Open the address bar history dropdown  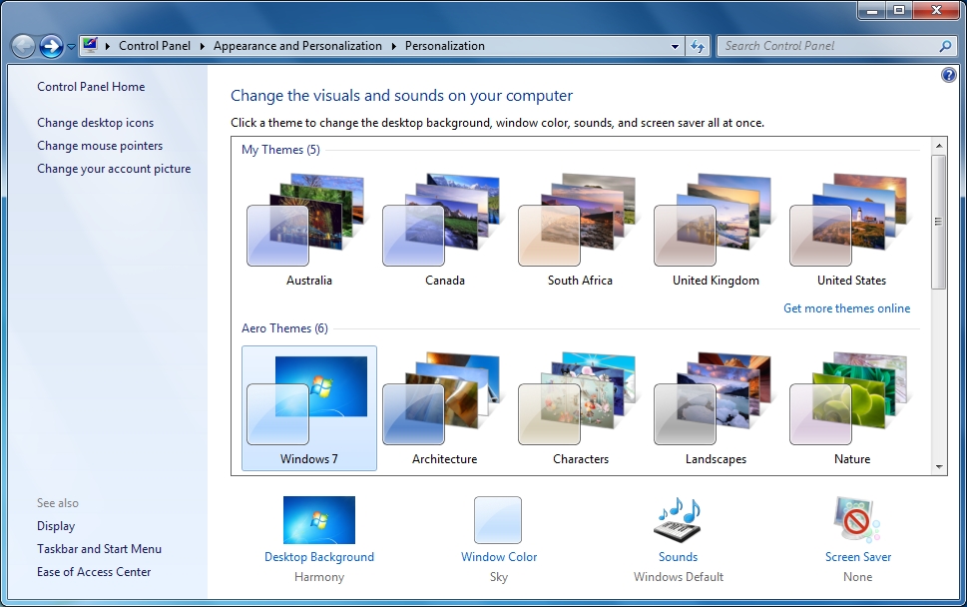point(674,46)
